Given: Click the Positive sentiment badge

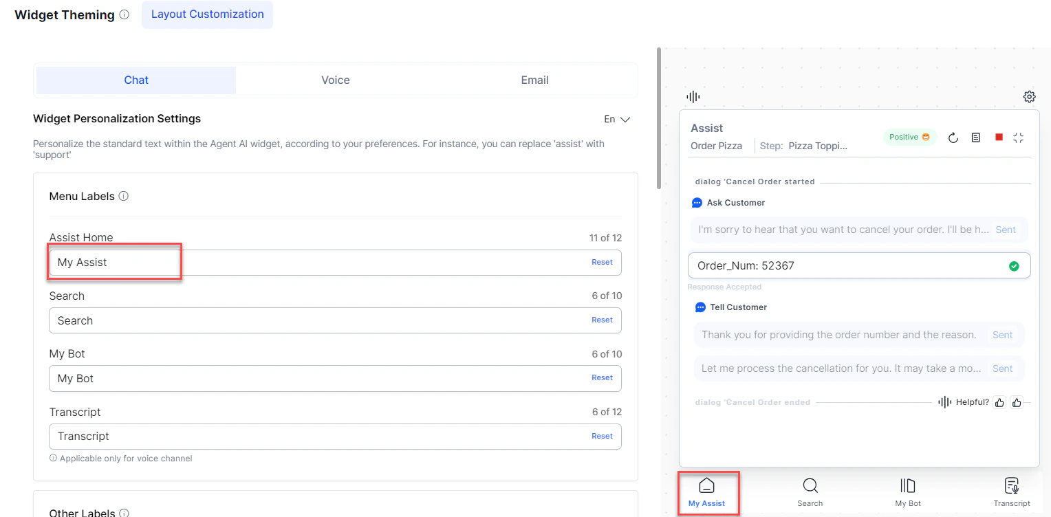Looking at the screenshot, I should (x=909, y=137).
